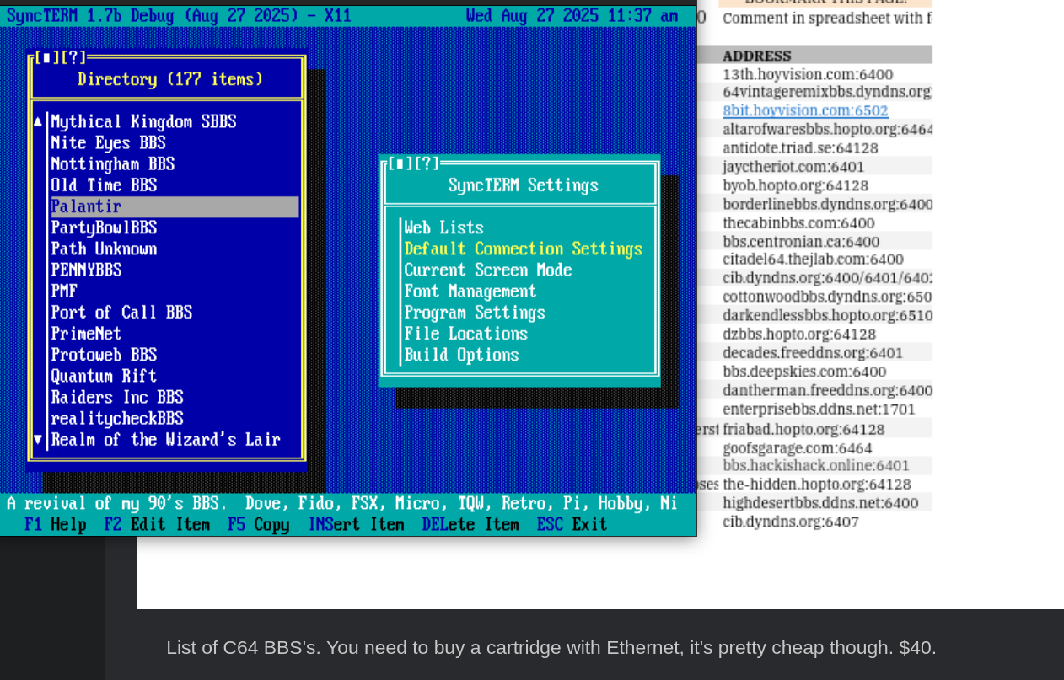Image resolution: width=1064 pixels, height=680 pixels.
Task: Click altarofwaresbbs.hopto.org address
Action: (827, 129)
